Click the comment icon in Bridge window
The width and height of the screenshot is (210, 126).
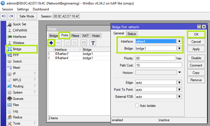point(84,43)
